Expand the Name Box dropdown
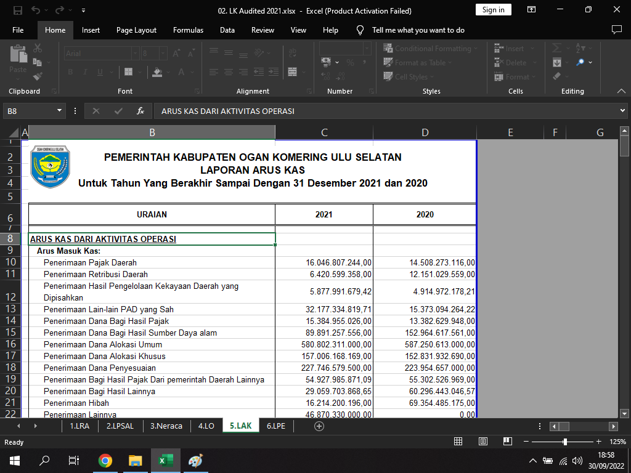This screenshot has height=473, width=631. click(60, 111)
